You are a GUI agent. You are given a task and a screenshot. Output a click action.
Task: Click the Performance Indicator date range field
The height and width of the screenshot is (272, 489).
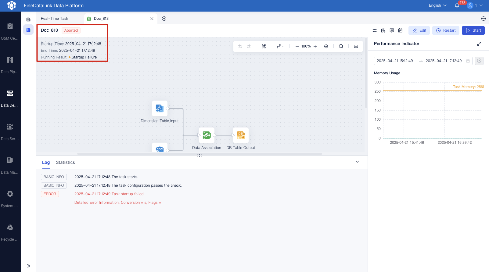(x=423, y=61)
